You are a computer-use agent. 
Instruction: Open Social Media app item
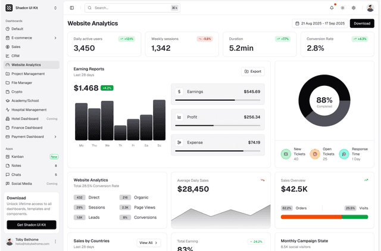(32, 184)
